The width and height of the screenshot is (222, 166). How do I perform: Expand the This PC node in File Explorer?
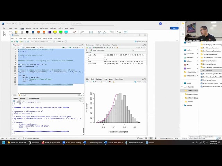[x=182, y=83]
